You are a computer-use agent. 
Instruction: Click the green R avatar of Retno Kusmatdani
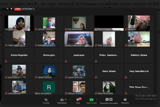pos(49,87)
